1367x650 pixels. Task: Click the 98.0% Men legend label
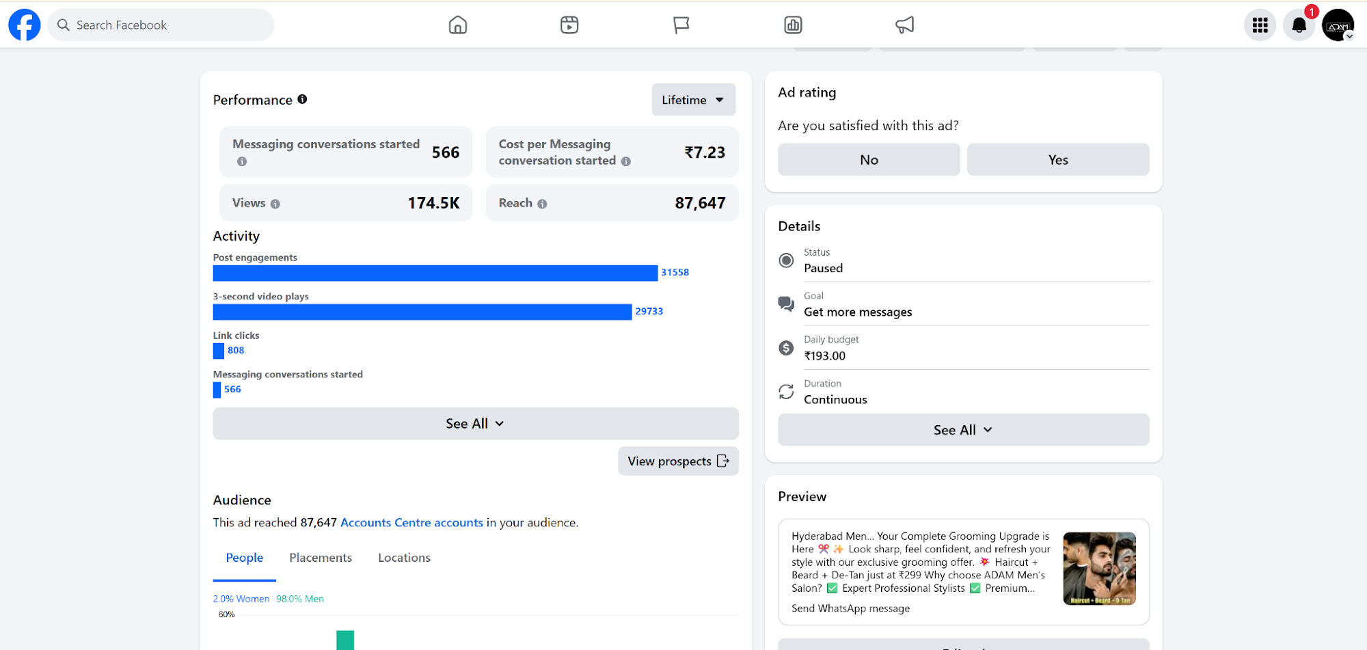point(300,599)
